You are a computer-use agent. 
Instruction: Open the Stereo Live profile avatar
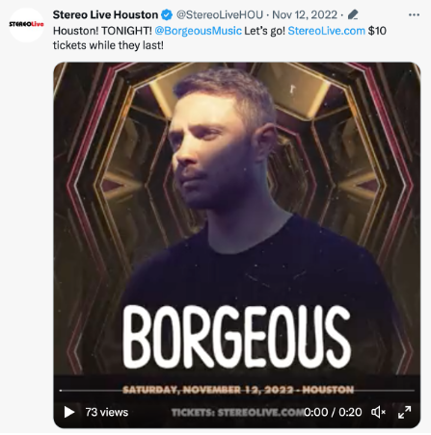pyautogui.click(x=26, y=25)
